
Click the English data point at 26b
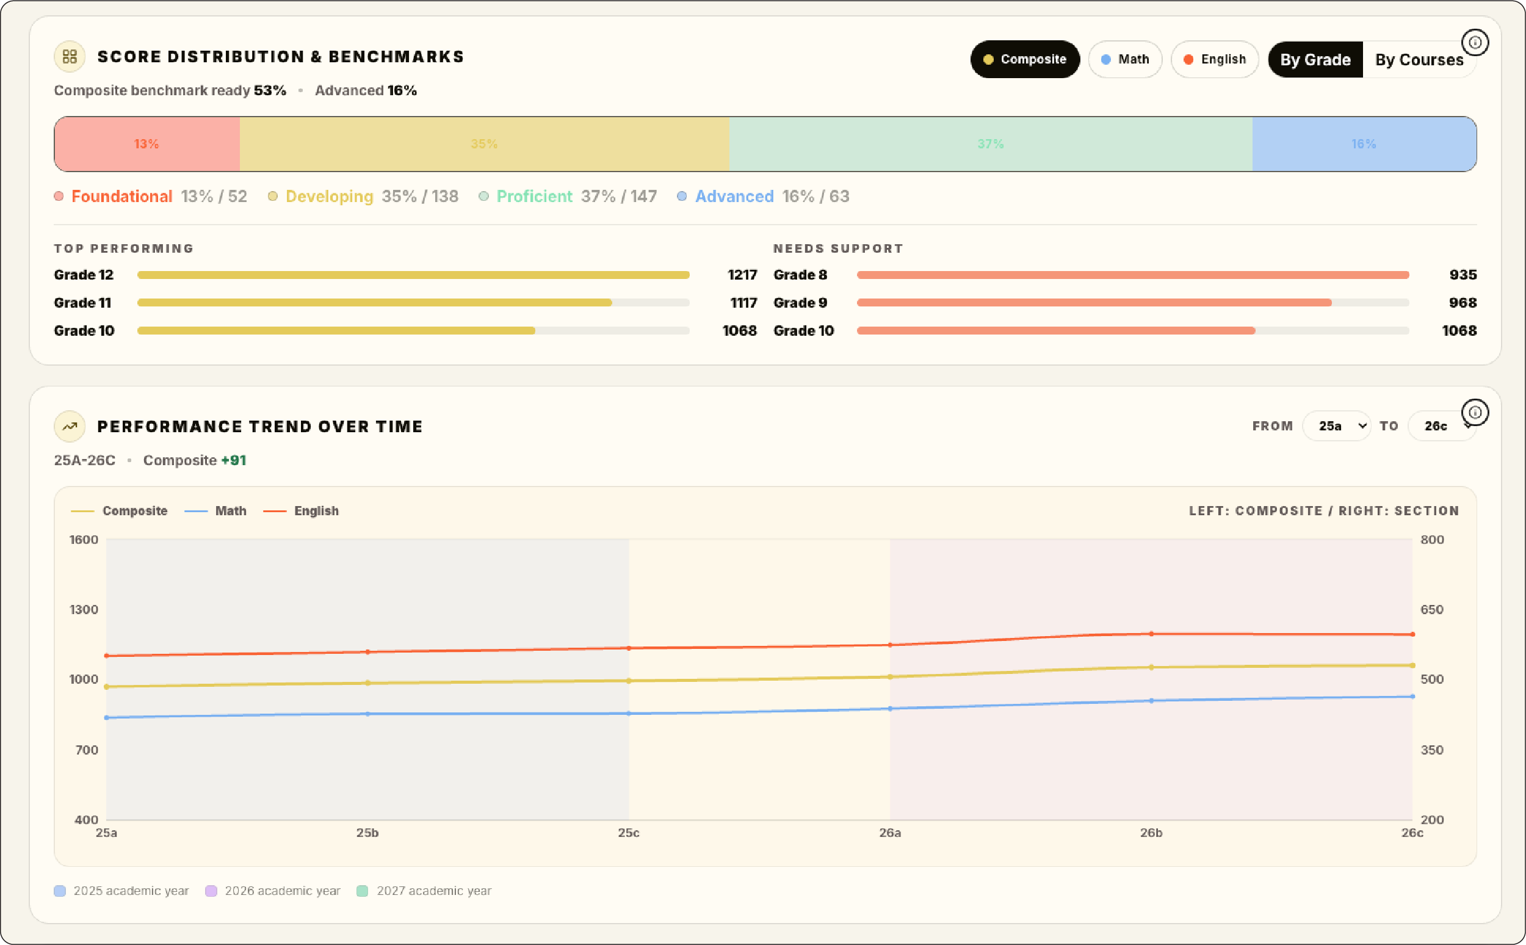[1151, 634]
